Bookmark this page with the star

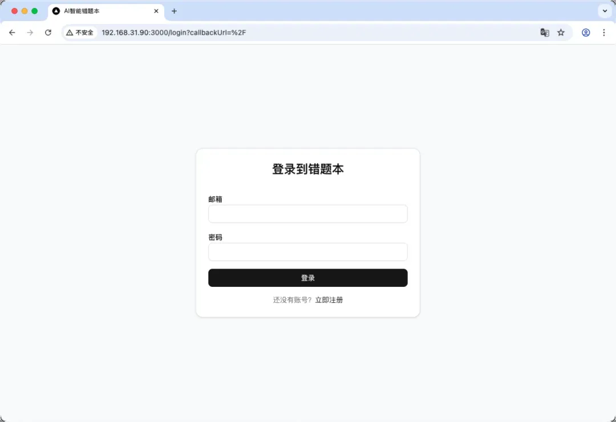coord(561,33)
